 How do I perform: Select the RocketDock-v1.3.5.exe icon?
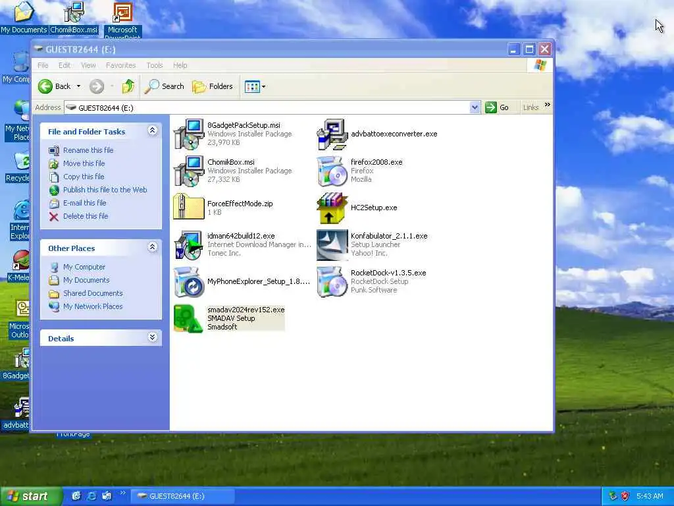(x=332, y=282)
